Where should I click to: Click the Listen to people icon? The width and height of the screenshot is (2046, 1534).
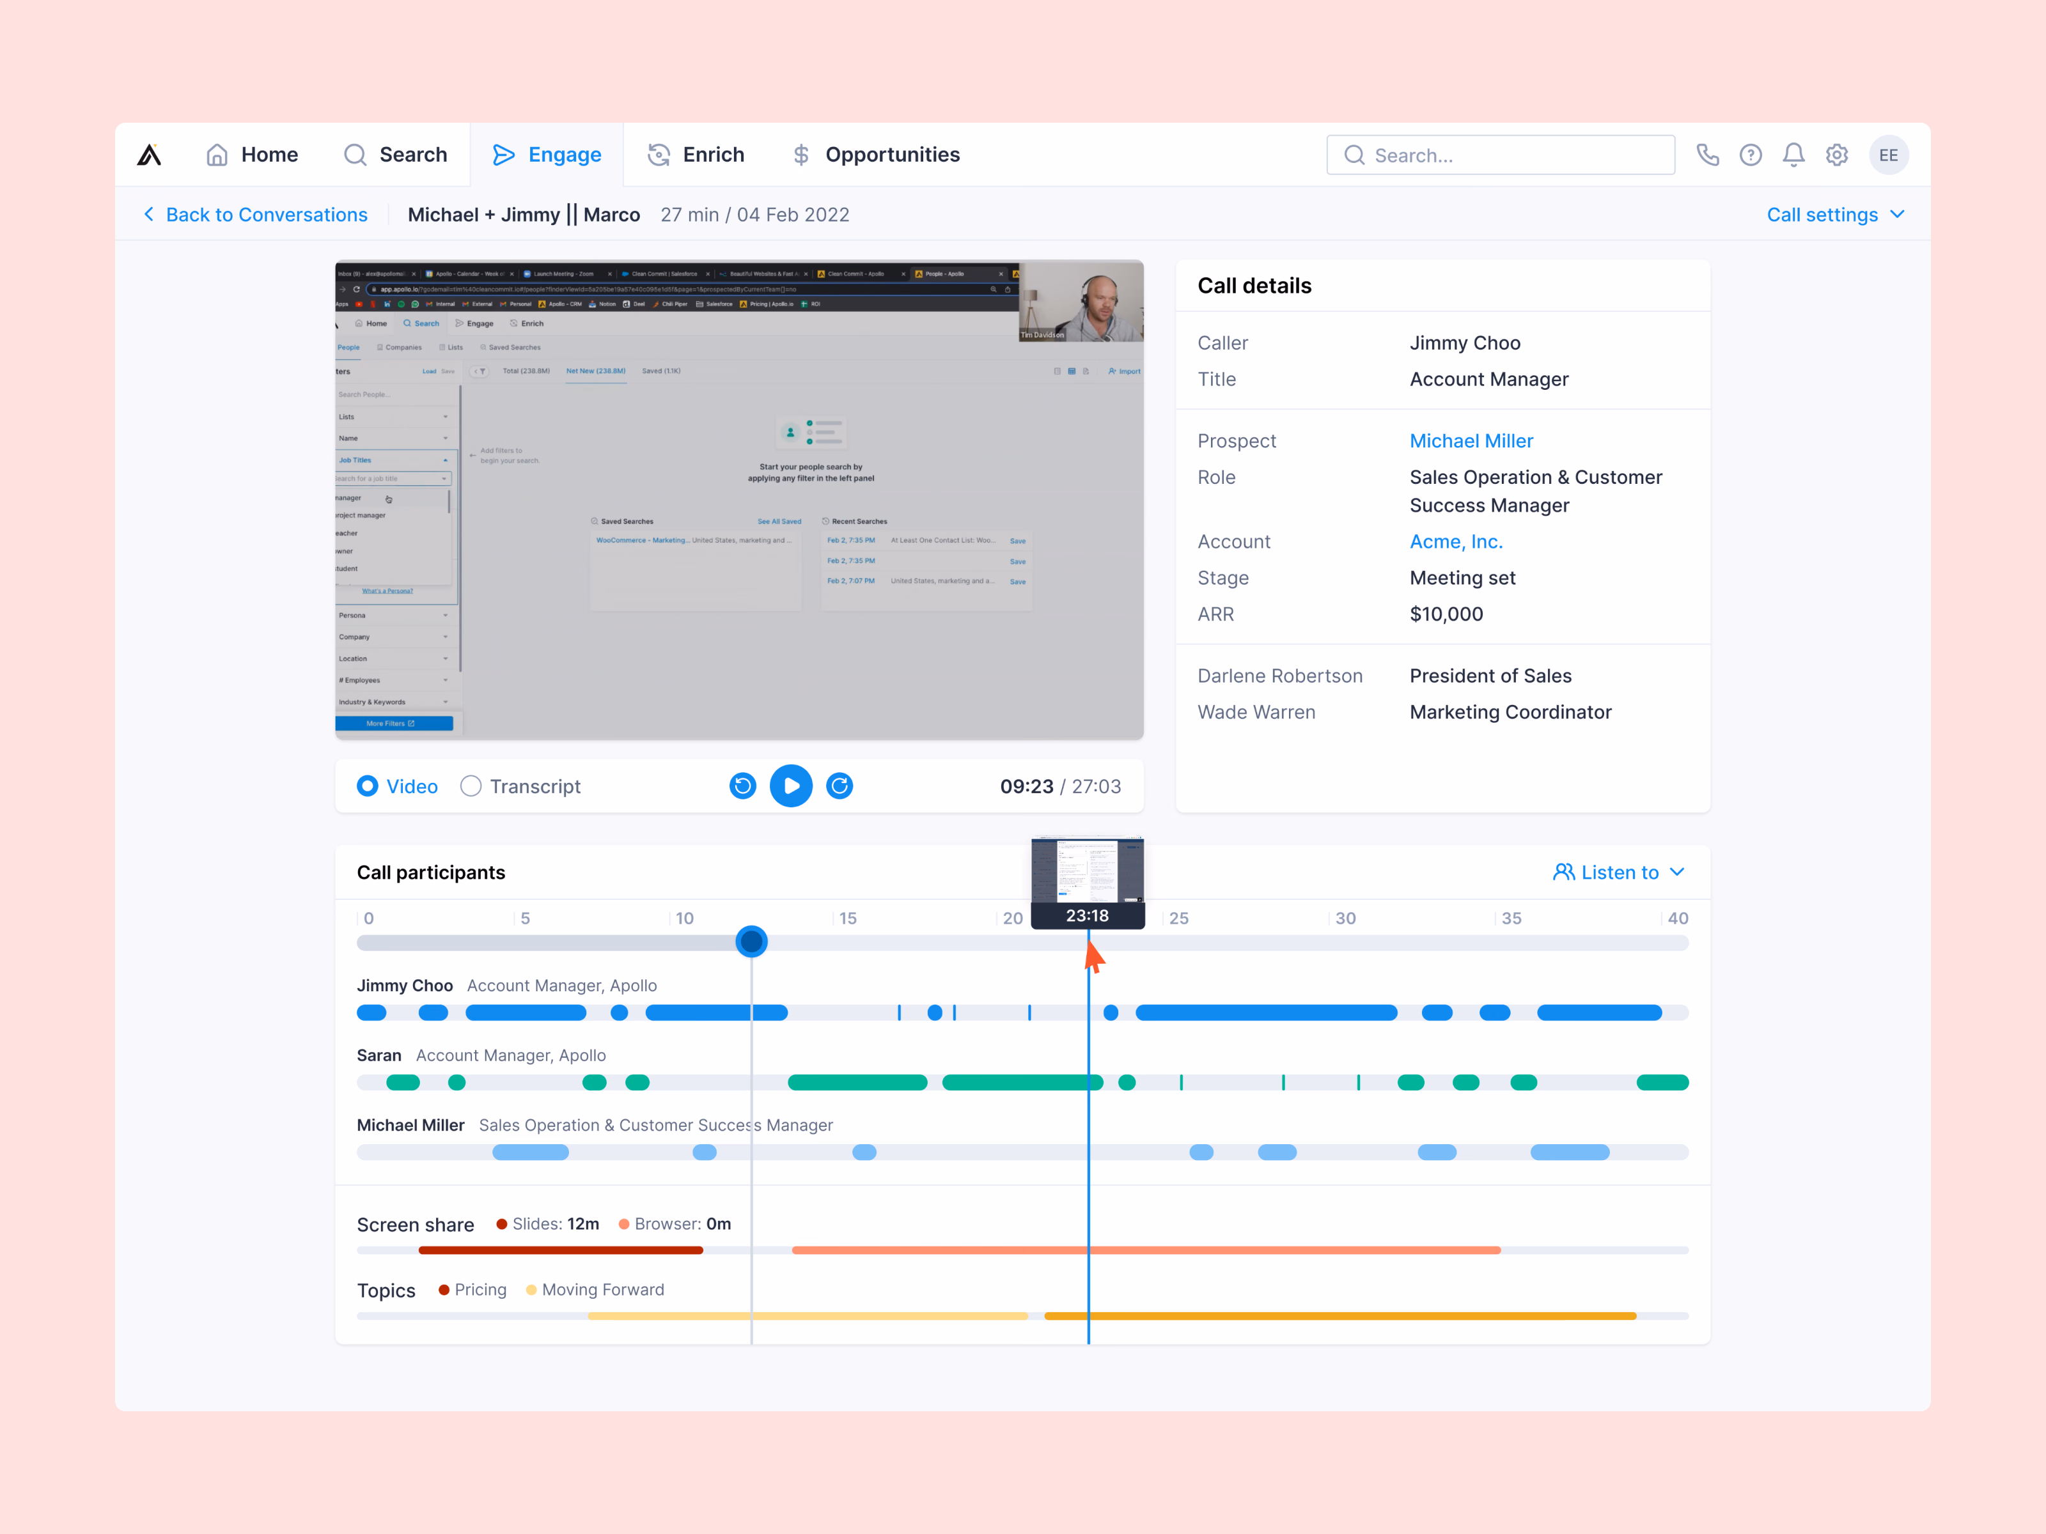1563,872
